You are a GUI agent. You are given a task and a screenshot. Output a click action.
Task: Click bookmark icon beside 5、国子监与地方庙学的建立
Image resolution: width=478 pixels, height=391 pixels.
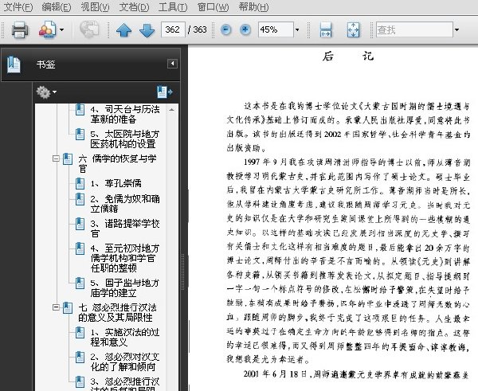[x=80, y=283]
